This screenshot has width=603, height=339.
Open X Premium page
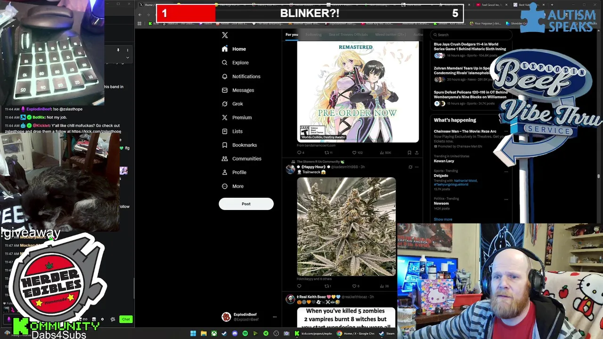click(x=236, y=117)
